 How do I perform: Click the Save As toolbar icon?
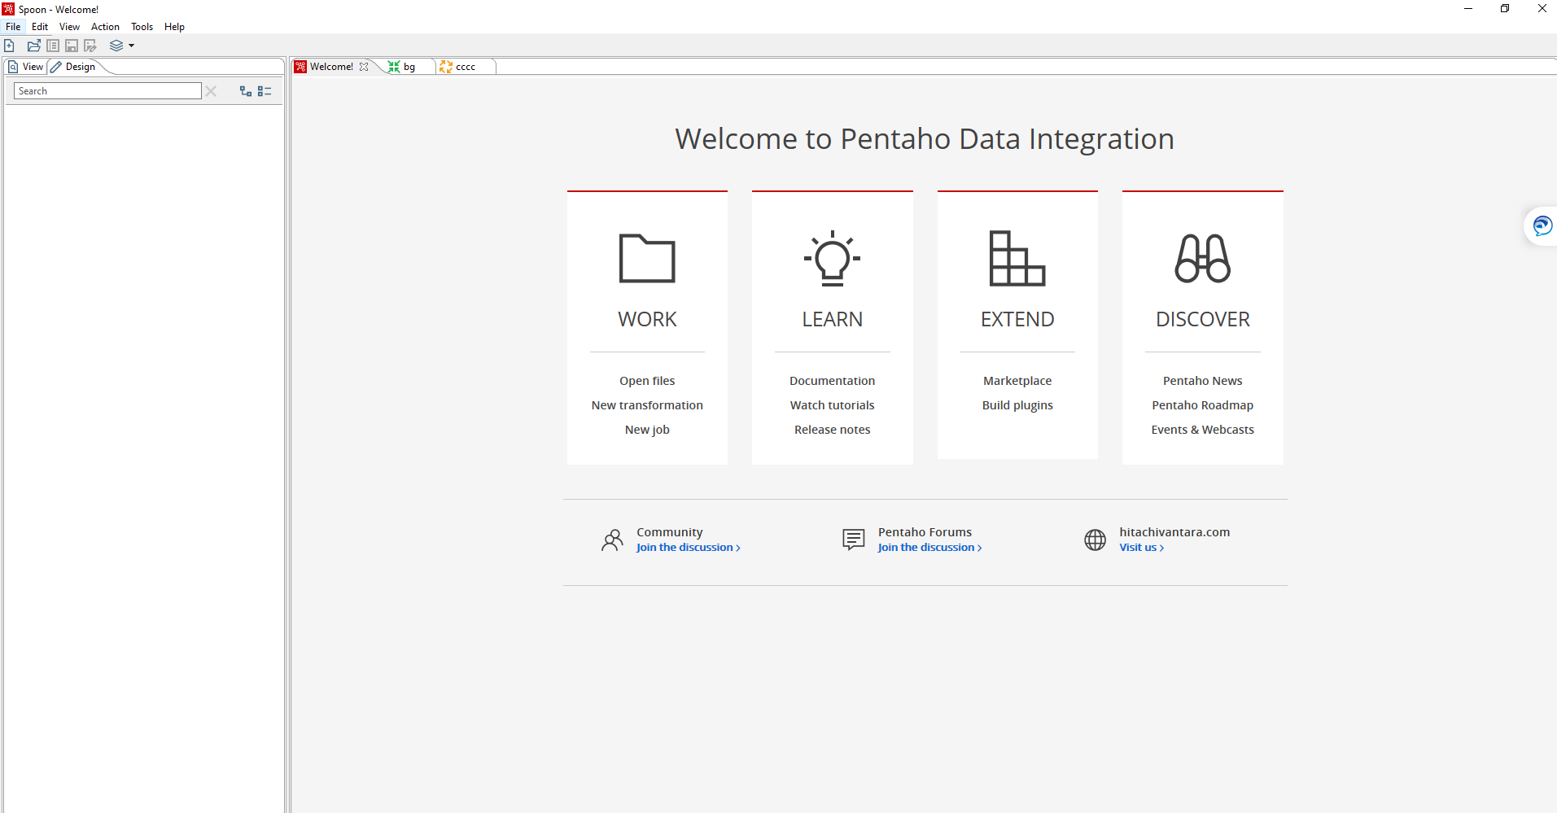coord(90,46)
